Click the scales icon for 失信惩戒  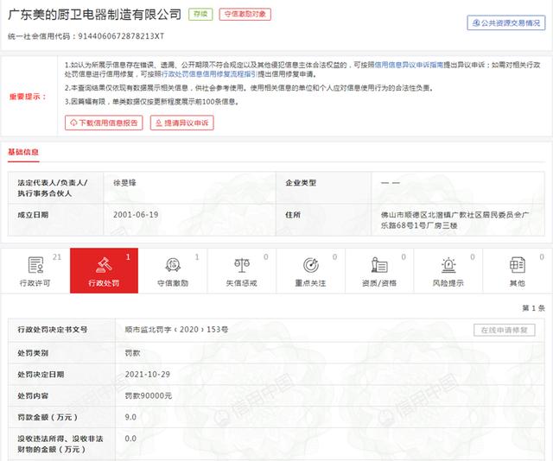point(242,265)
